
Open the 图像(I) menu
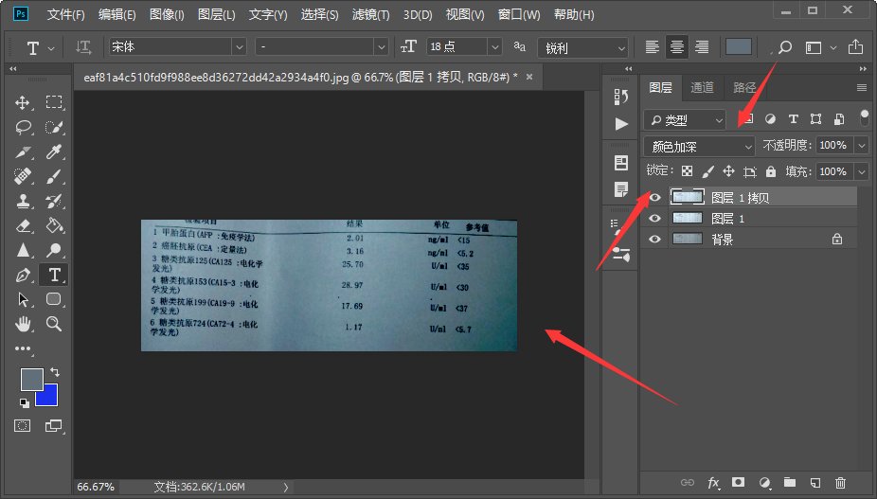[167, 14]
